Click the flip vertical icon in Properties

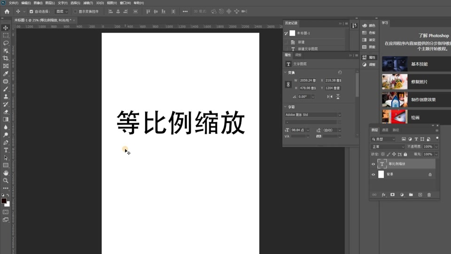point(338,96)
